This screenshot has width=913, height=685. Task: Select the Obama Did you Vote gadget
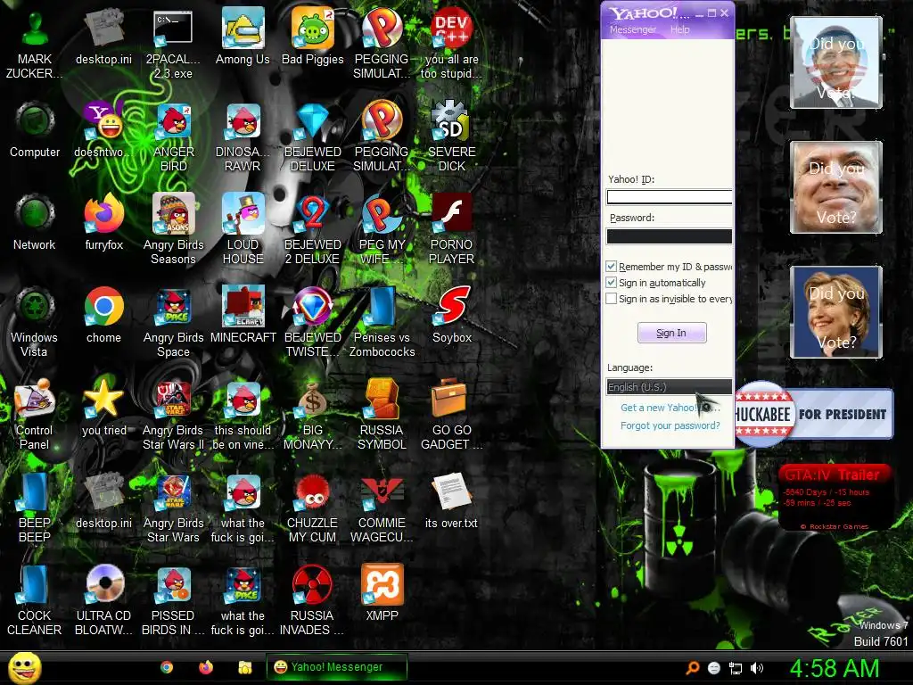pyautogui.click(x=836, y=62)
